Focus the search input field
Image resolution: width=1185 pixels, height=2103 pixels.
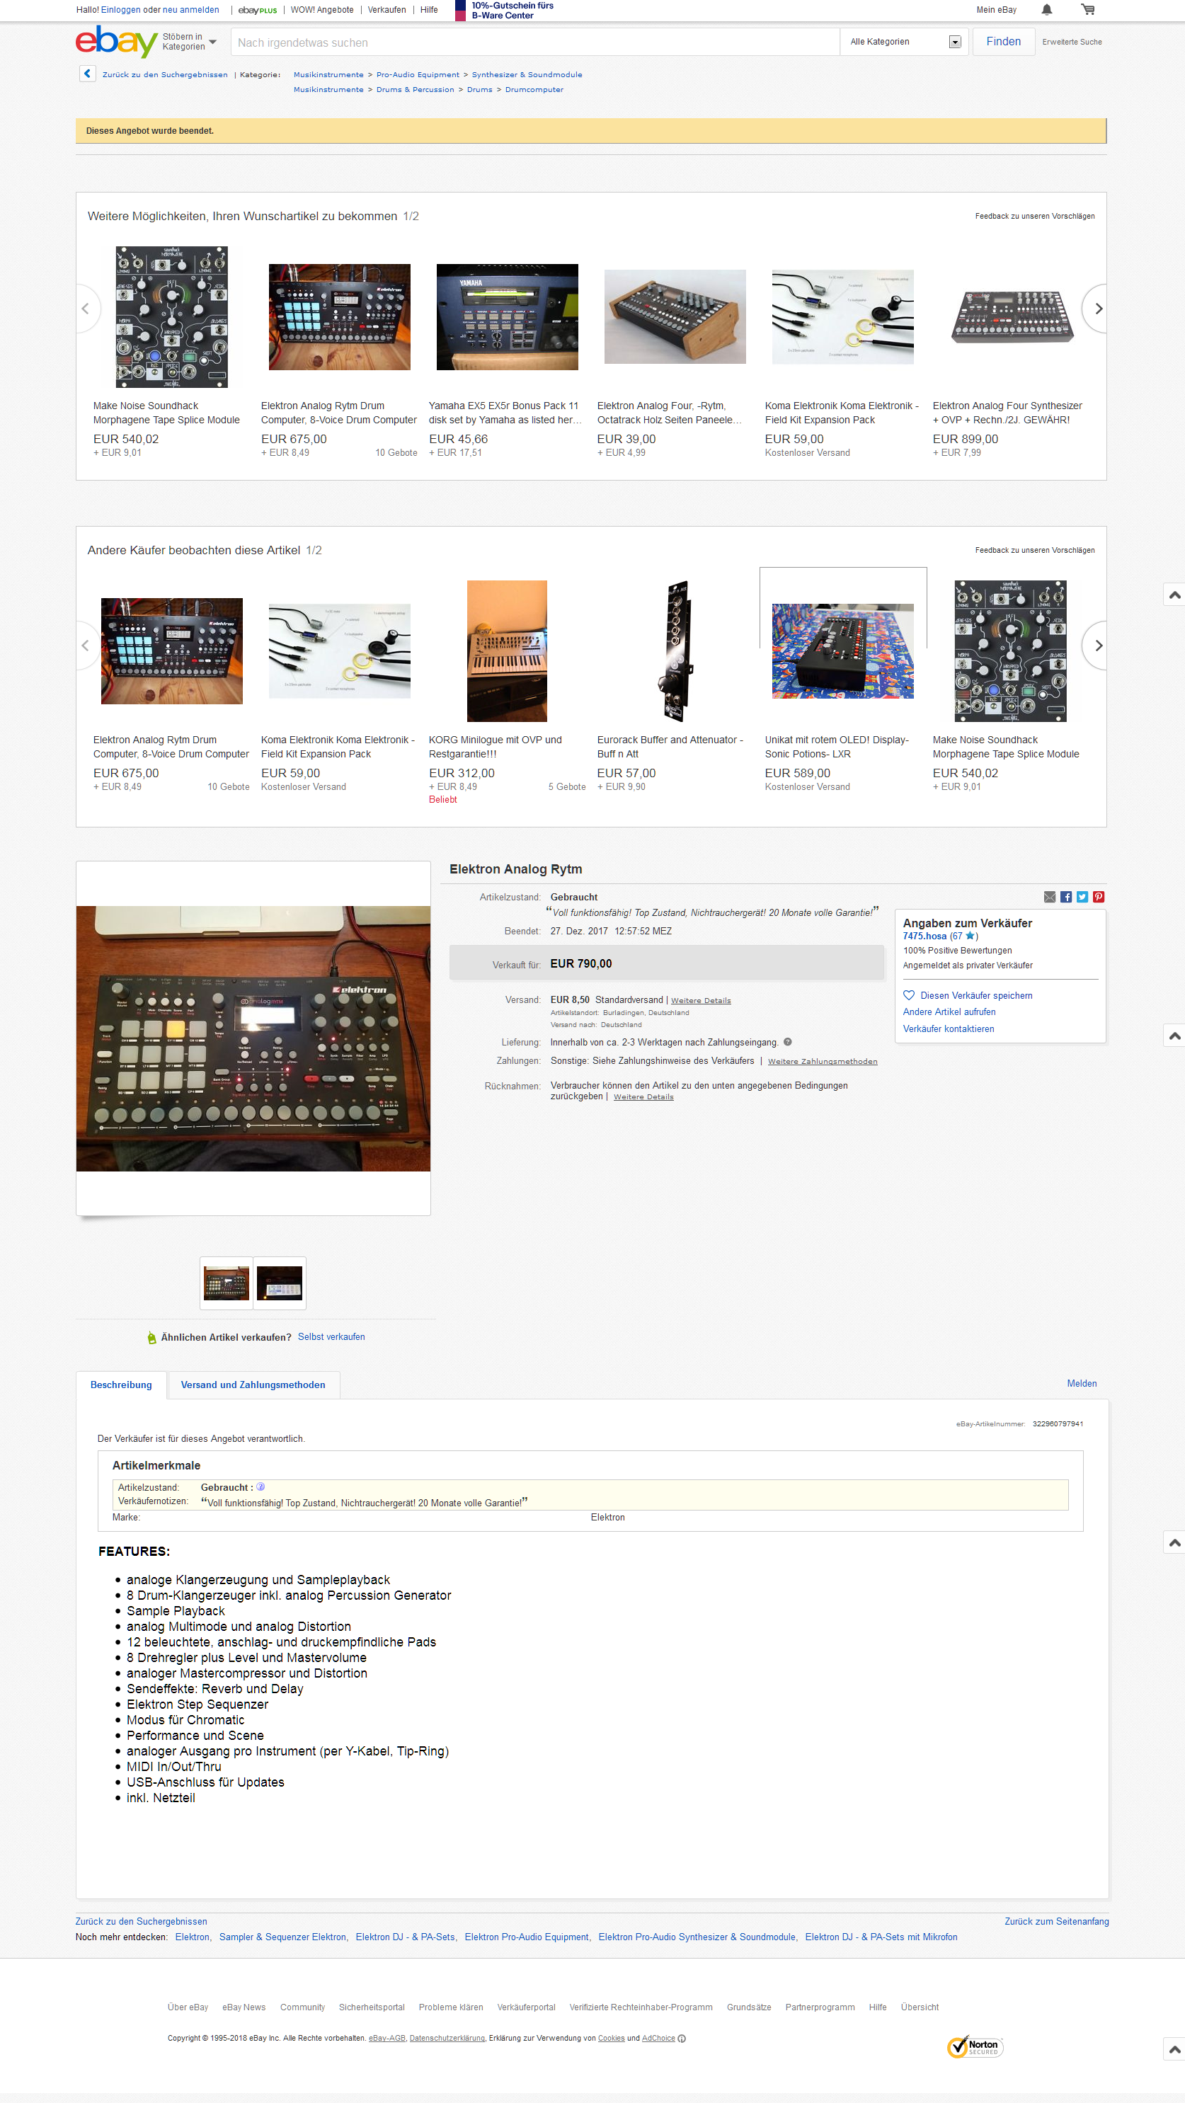[535, 42]
